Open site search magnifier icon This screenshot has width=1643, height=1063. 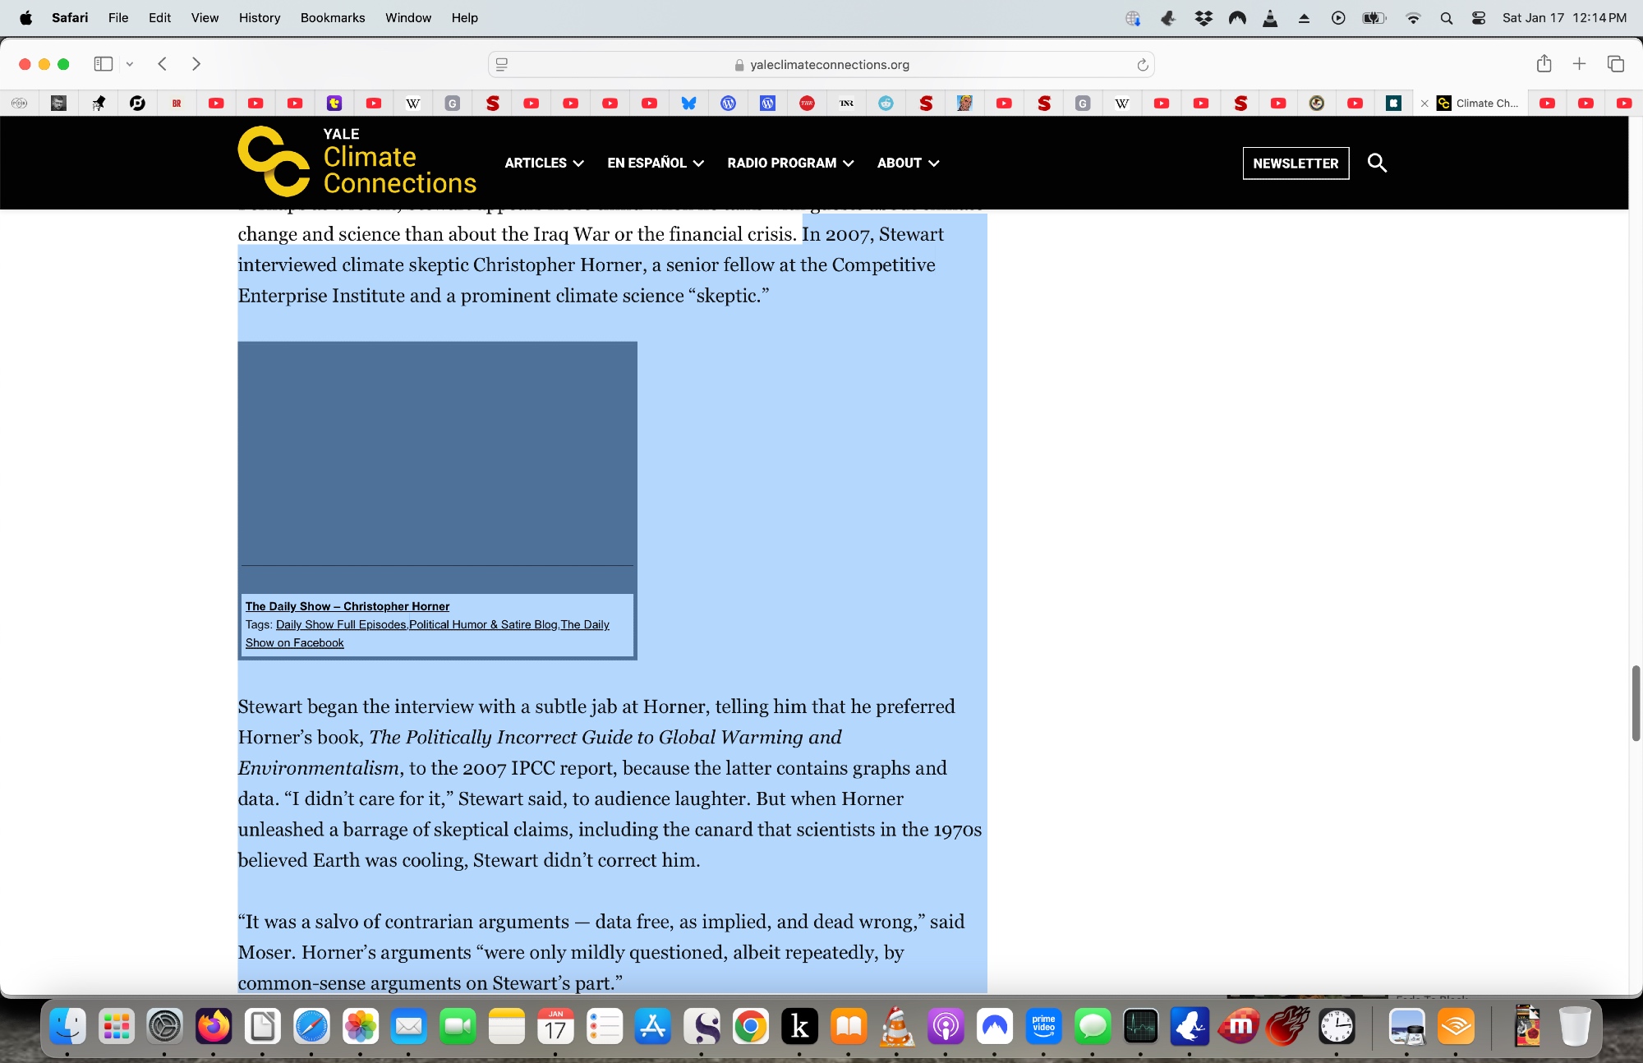1377,163
